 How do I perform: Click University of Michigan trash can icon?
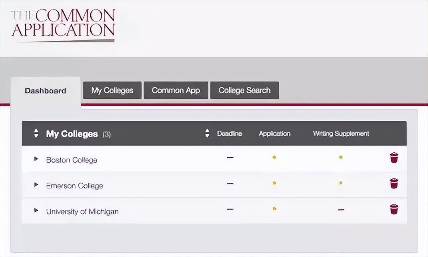pos(394,209)
